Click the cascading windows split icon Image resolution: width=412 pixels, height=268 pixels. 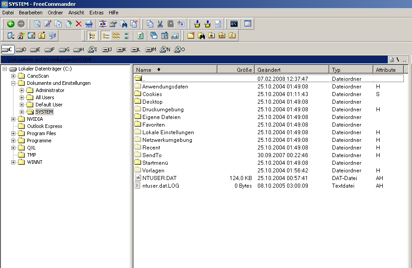(154, 36)
